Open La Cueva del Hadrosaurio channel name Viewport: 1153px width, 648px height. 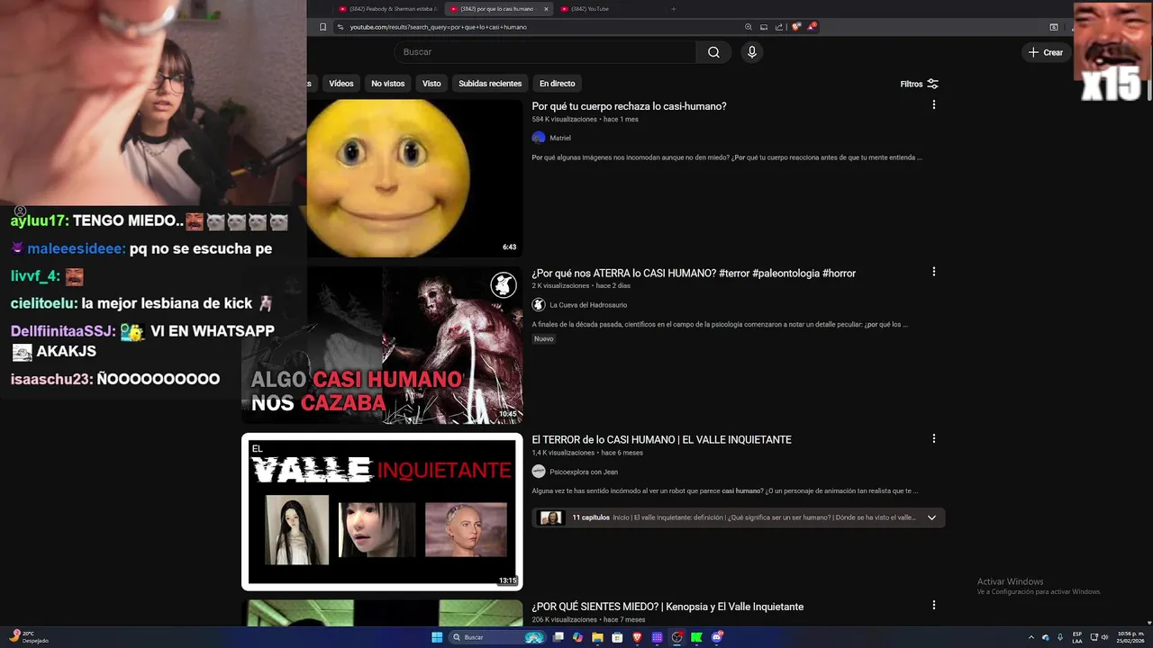click(x=588, y=304)
